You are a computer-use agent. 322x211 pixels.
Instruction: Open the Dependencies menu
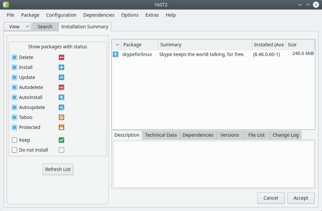(x=99, y=15)
